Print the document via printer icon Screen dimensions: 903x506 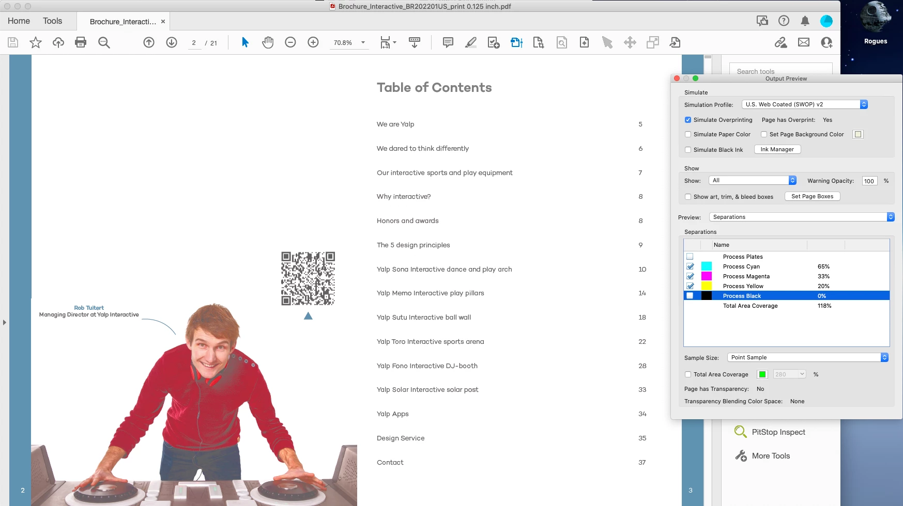(x=81, y=42)
